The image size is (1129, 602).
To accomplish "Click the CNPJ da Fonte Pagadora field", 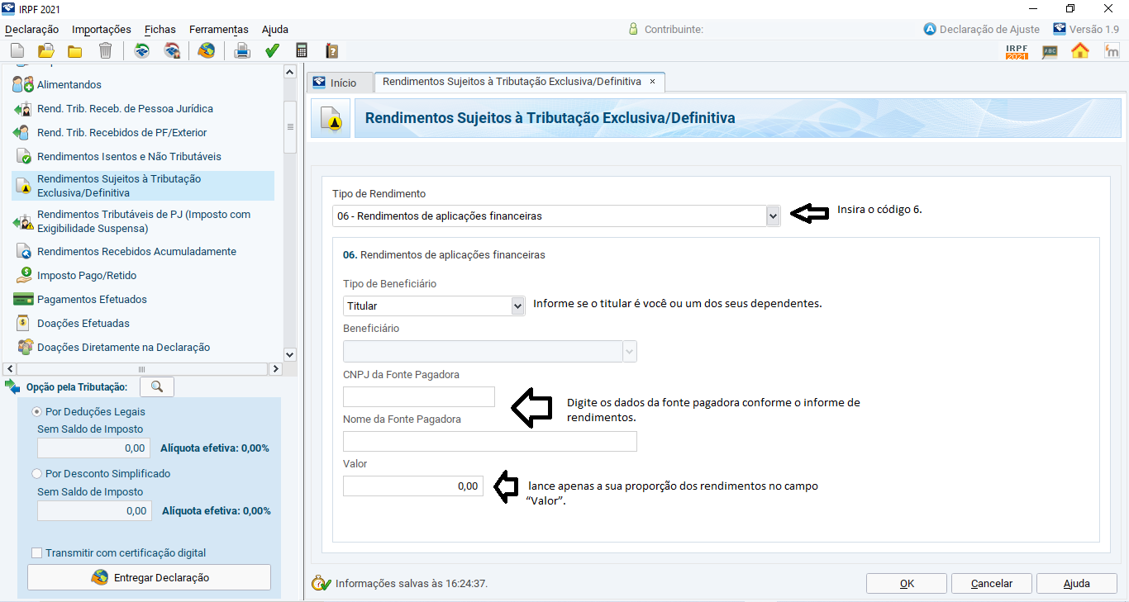I will (419, 396).
